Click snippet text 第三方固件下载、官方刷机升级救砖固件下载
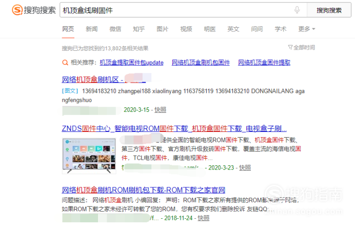 click(180, 149)
